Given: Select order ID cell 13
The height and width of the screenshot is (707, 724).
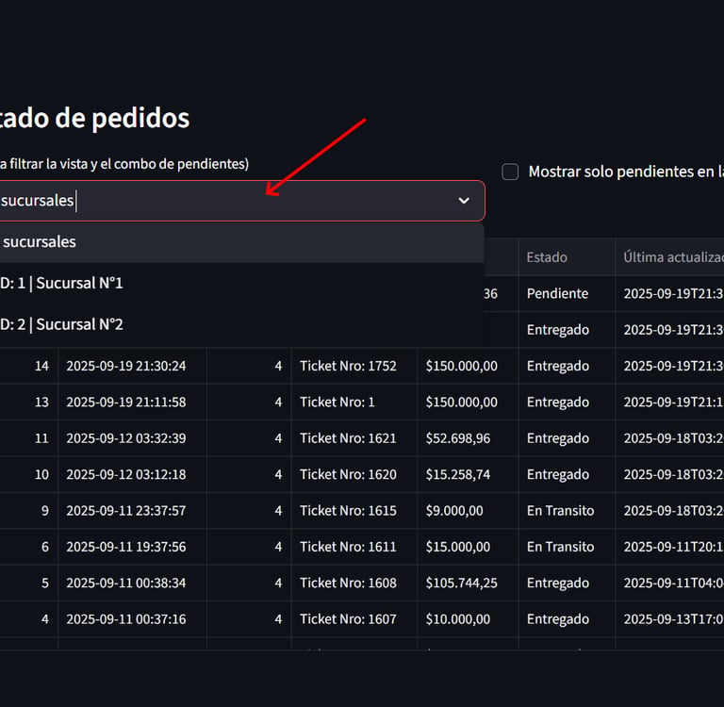Looking at the screenshot, I should click(28, 403).
